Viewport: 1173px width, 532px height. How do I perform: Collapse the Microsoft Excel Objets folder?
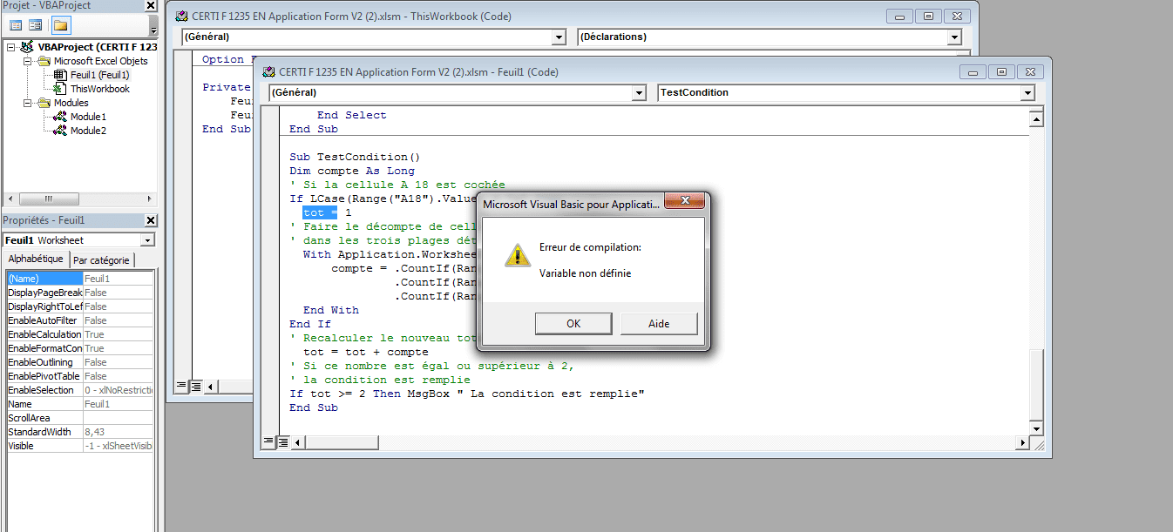[27, 61]
